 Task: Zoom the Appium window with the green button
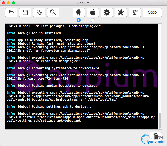14,3
